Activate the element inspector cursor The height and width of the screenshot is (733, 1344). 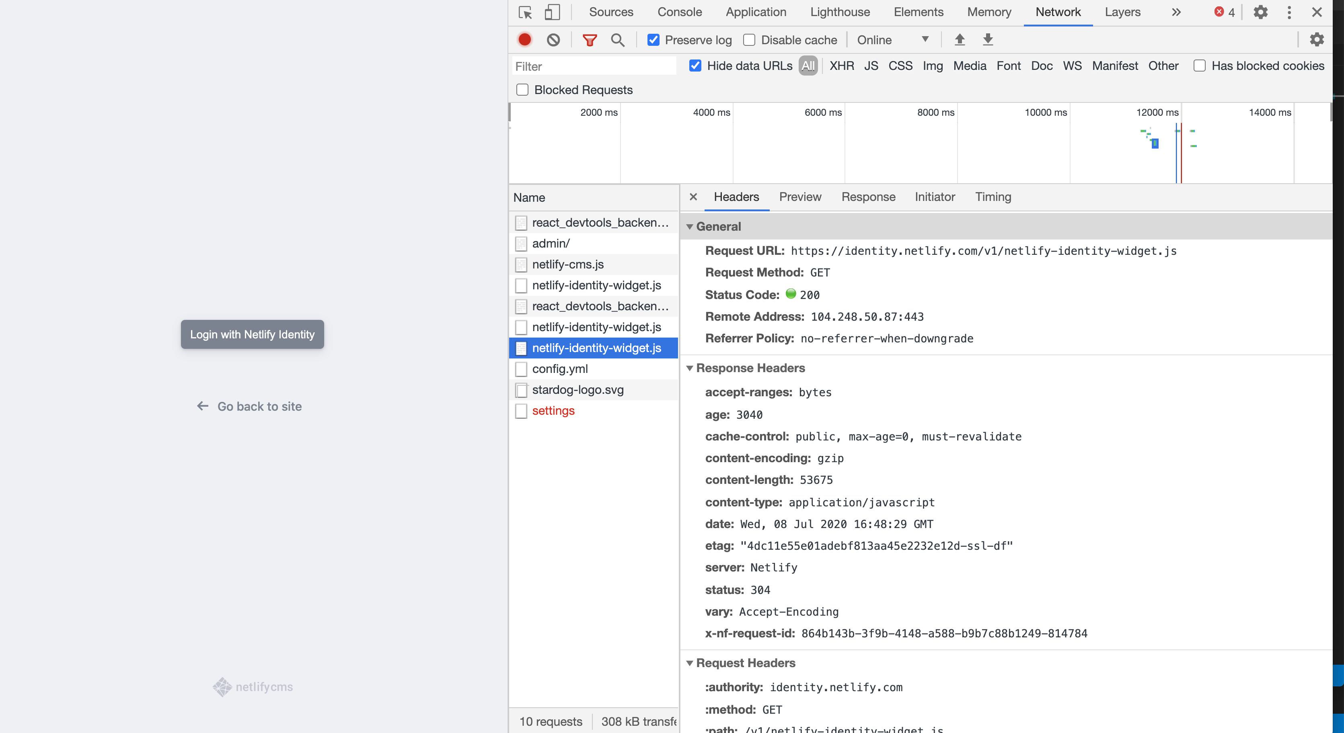click(525, 12)
